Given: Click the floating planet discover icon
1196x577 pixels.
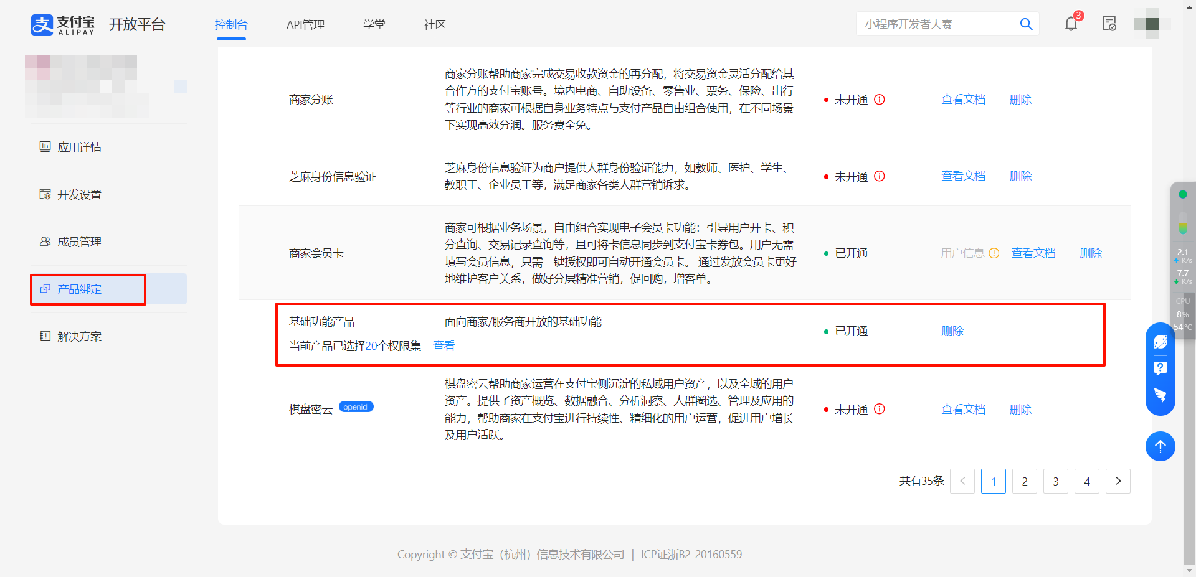Looking at the screenshot, I should (x=1160, y=341).
